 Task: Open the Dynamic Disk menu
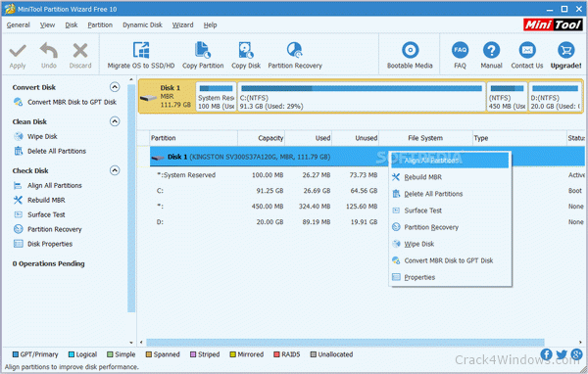[x=142, y=25]
